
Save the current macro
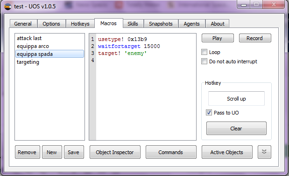74,152
